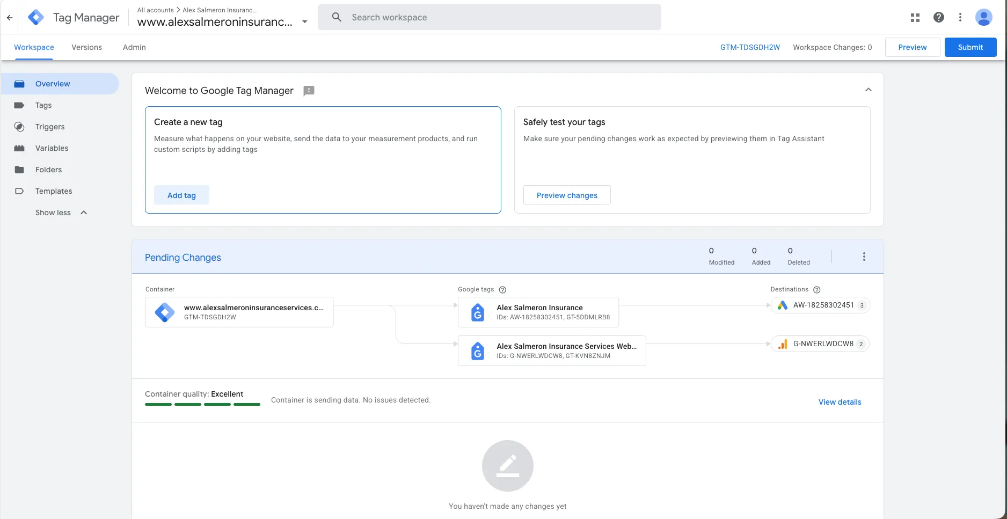Open the Alex Salmeron Insurance Google tag card
The height and width of the screenshot is (519, 1007).
pos(538,312)
